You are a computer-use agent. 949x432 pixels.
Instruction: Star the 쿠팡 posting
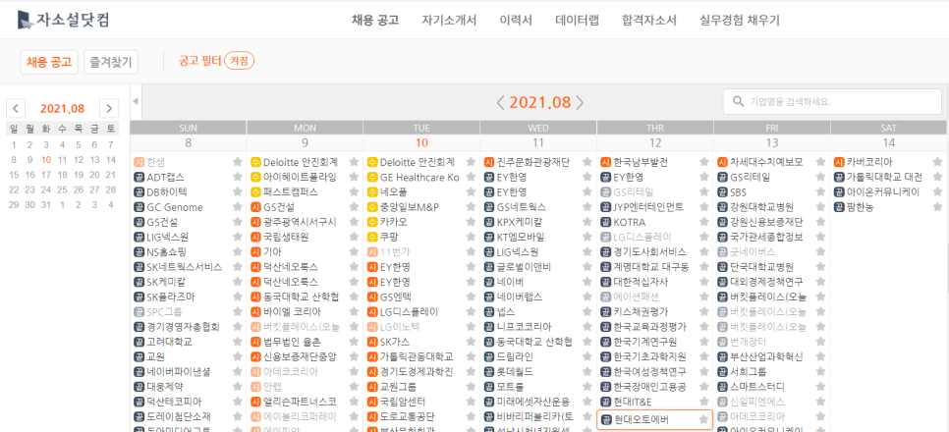[x=471, y=238]
